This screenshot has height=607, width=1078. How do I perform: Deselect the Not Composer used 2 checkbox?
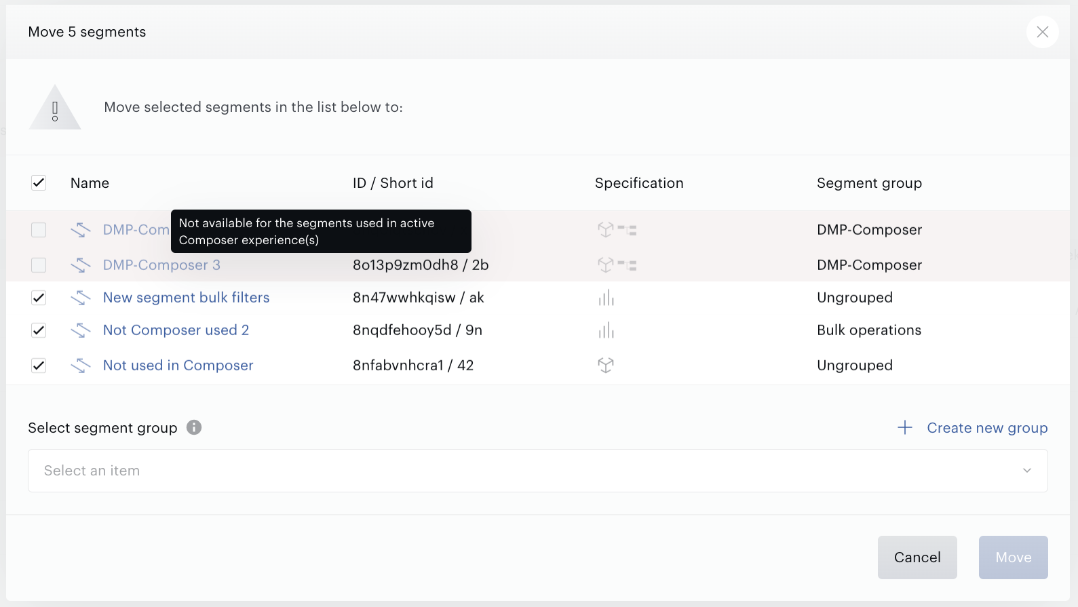tap(39, 330)
